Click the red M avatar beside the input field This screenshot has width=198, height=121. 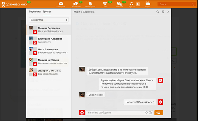pos(82,113)
